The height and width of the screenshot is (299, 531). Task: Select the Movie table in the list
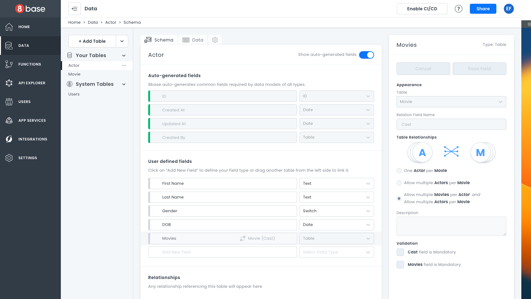coord(75,74)
